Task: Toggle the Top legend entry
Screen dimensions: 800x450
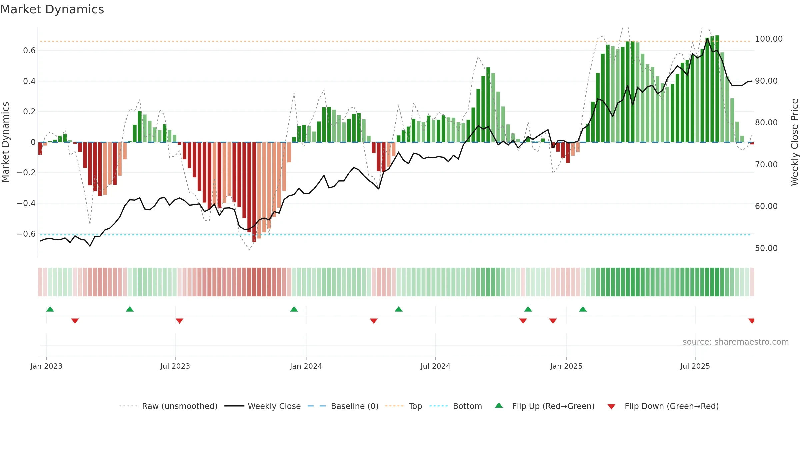Action: point(404,406)
